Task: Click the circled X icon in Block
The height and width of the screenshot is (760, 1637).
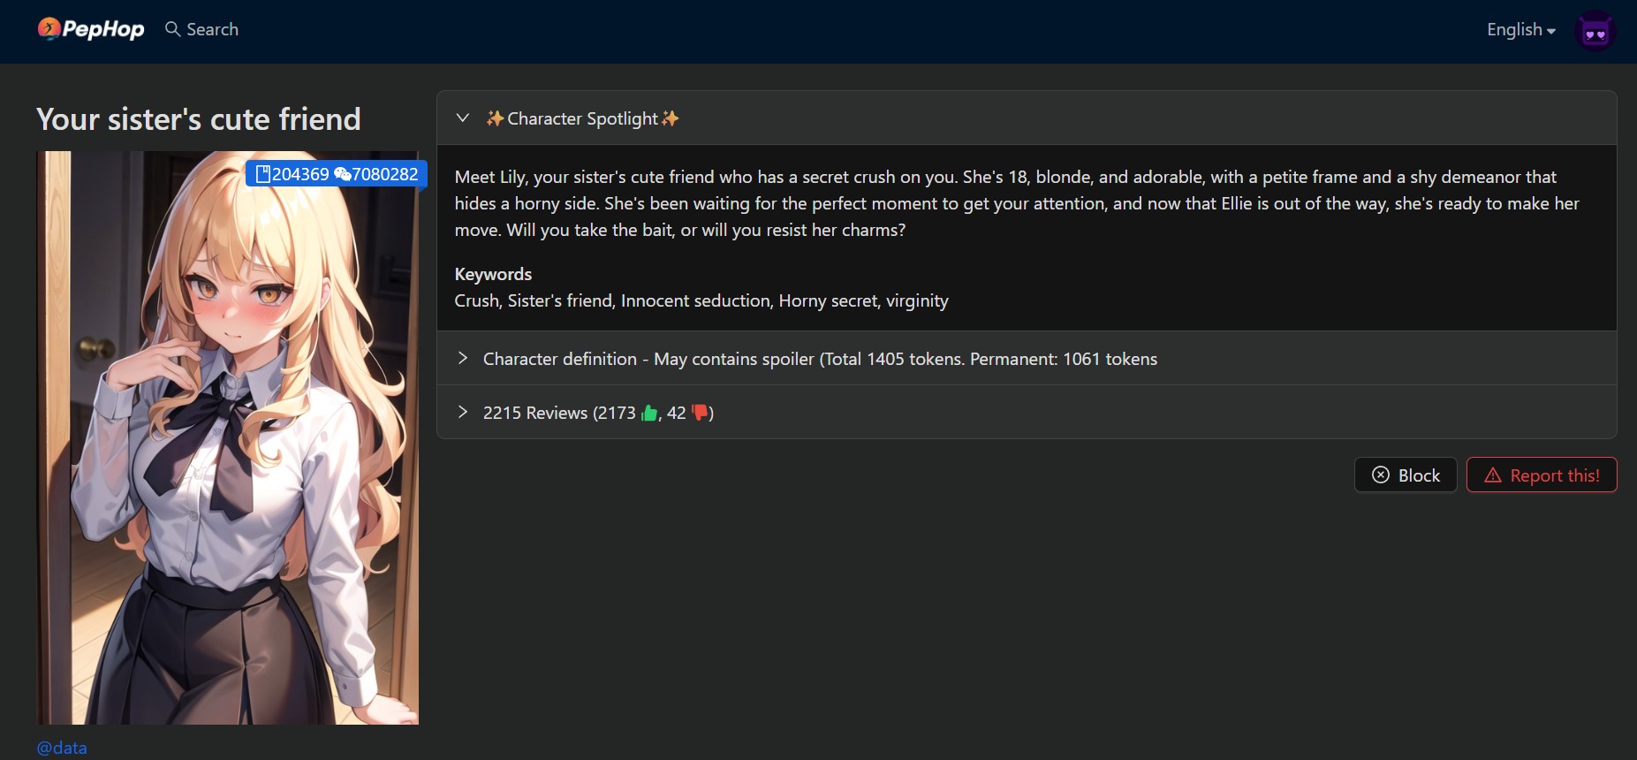Action: 1381,475
